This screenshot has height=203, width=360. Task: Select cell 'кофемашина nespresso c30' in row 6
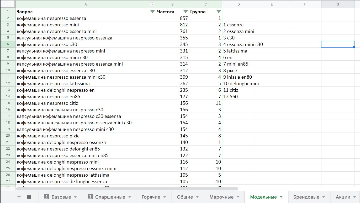click(86, 44)
